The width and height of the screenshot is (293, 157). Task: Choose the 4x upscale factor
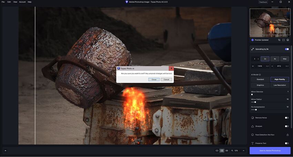point(275,59)
